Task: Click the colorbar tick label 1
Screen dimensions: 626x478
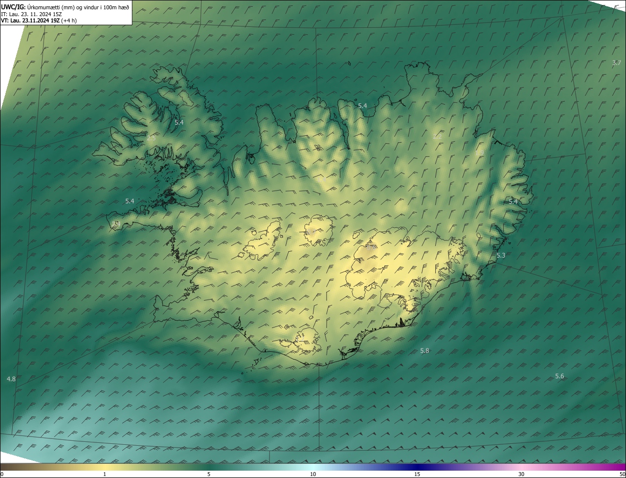Action: pos(105,474)
